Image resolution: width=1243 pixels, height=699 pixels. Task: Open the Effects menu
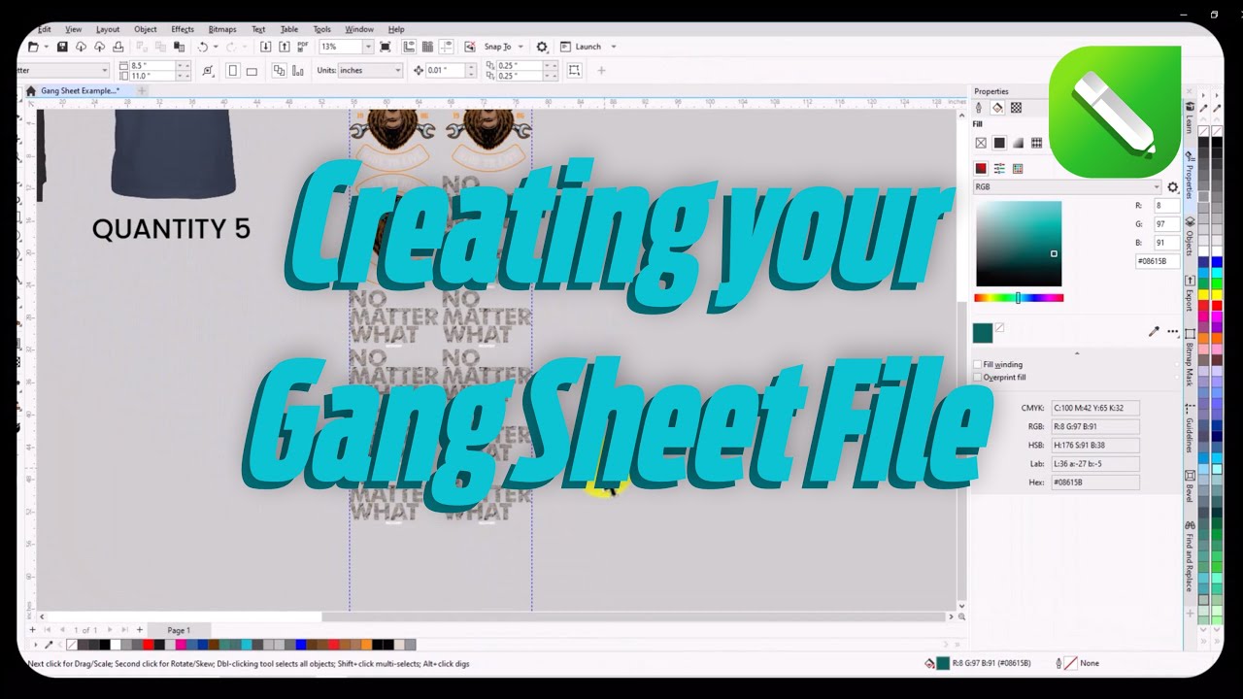pyautogui.click(x=183, y=29)
